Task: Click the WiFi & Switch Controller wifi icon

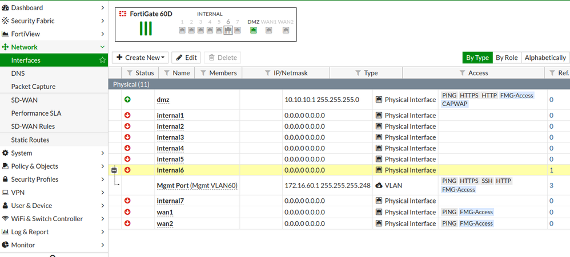Action: [x=5, y=219]
